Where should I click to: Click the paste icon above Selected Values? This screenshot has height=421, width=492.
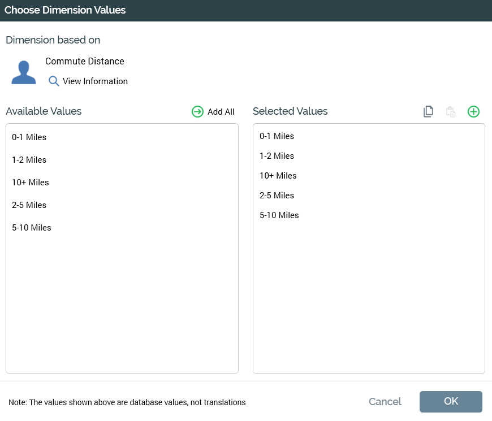pyautogui.click(x=451, y=112)
